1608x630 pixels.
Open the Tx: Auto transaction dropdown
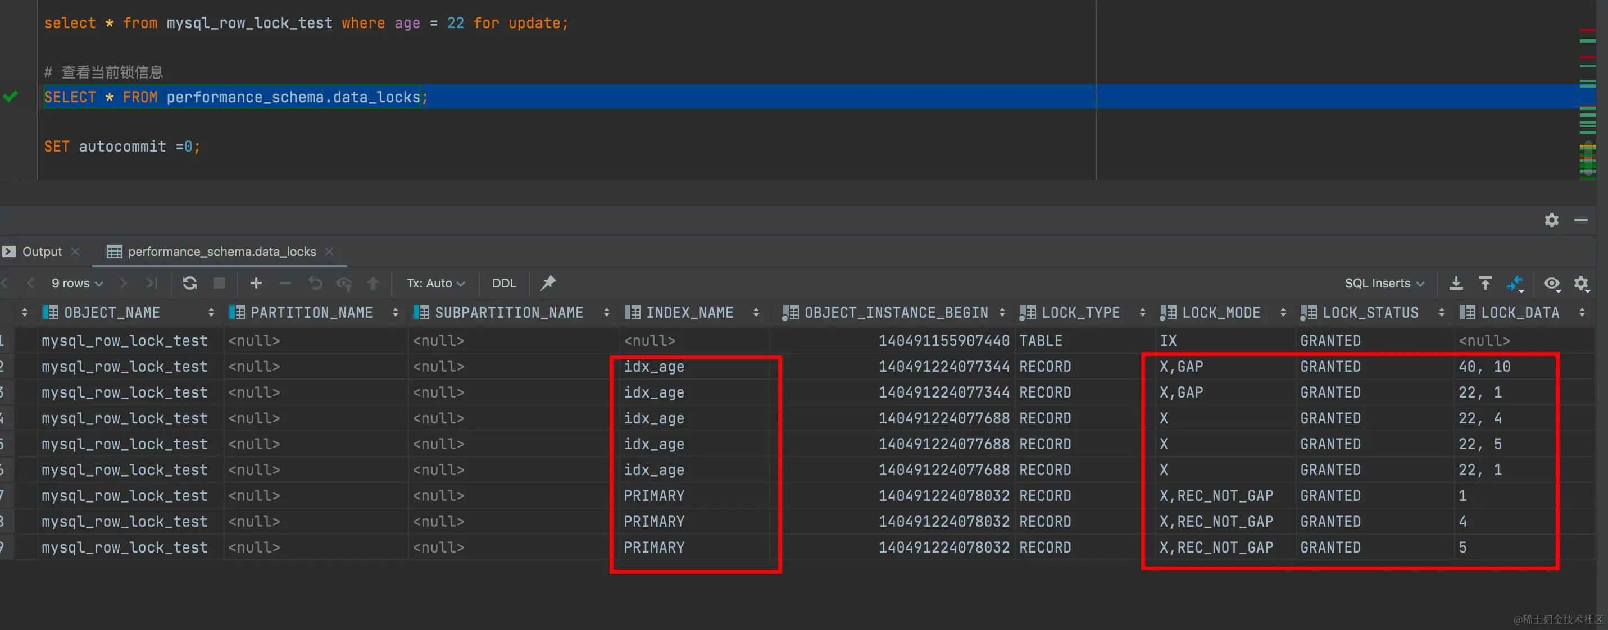pyautogui.click(x=435, y=283)
